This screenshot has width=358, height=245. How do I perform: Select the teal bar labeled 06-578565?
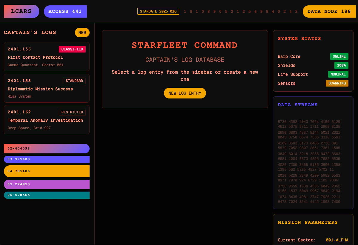click(47, 195)
